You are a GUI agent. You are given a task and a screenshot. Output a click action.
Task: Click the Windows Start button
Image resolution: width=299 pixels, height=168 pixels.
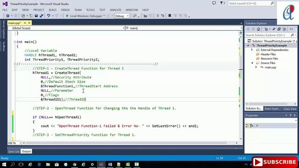click(x=4, y=164)
